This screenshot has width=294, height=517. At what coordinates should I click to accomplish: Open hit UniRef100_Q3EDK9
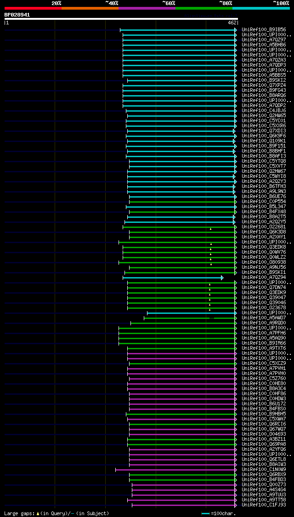tap(264, 292)
